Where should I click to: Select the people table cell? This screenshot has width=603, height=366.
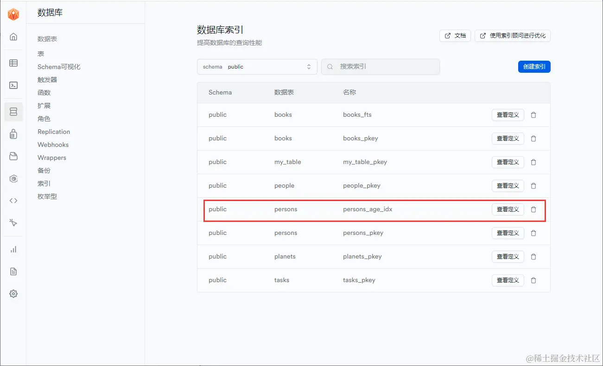point(285,186)
